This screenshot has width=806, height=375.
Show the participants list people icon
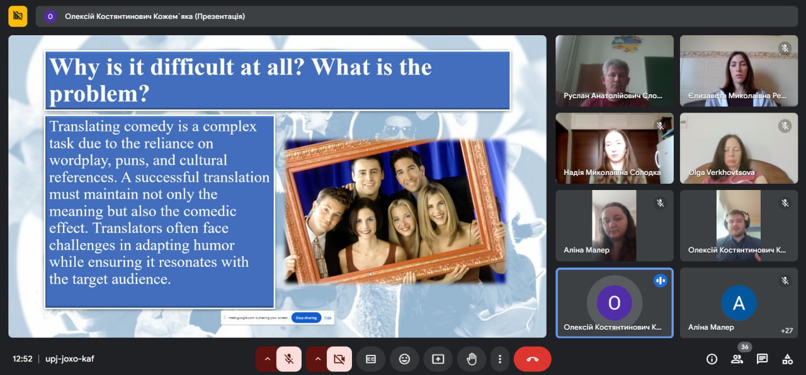click(x=737, y=359)
